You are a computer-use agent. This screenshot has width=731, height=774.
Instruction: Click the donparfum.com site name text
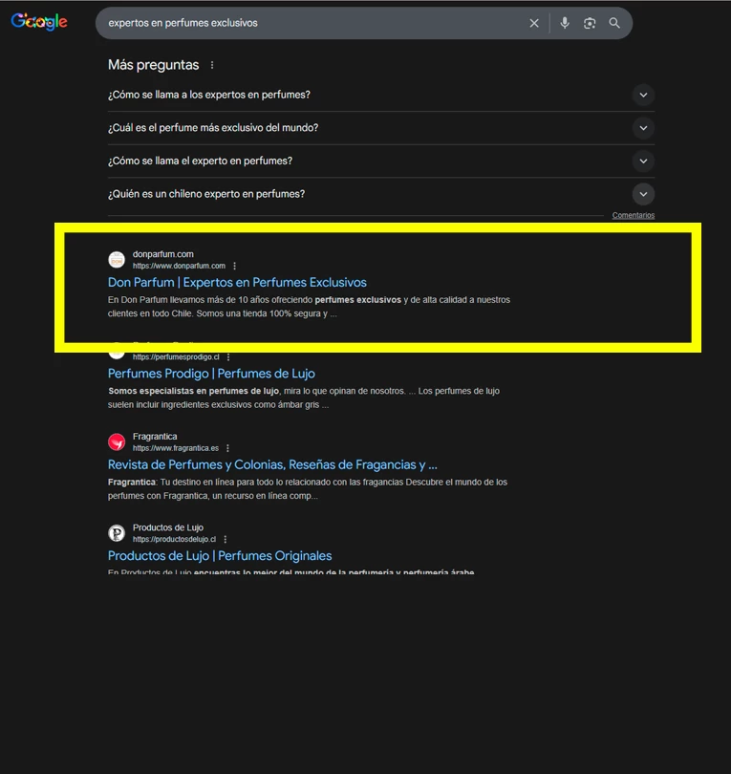coord(162,254)
